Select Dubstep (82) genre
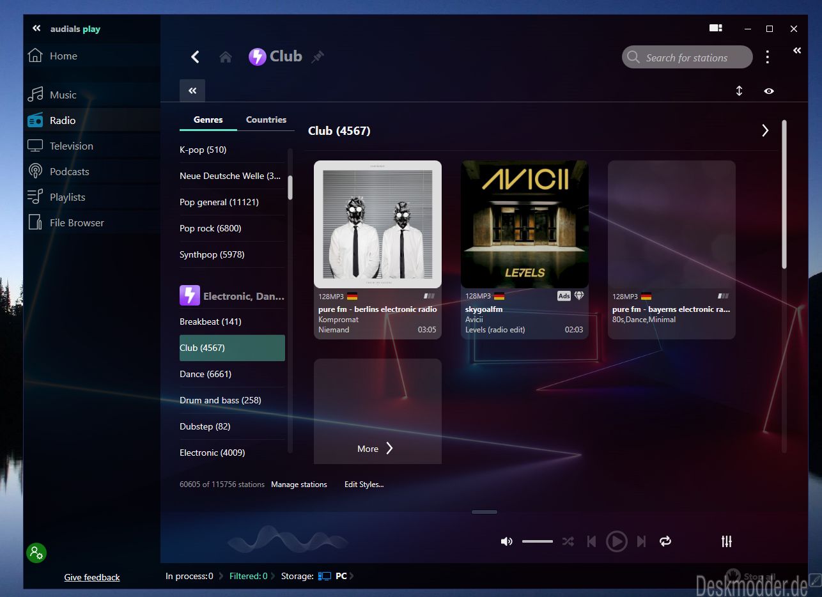 (232, 426)
